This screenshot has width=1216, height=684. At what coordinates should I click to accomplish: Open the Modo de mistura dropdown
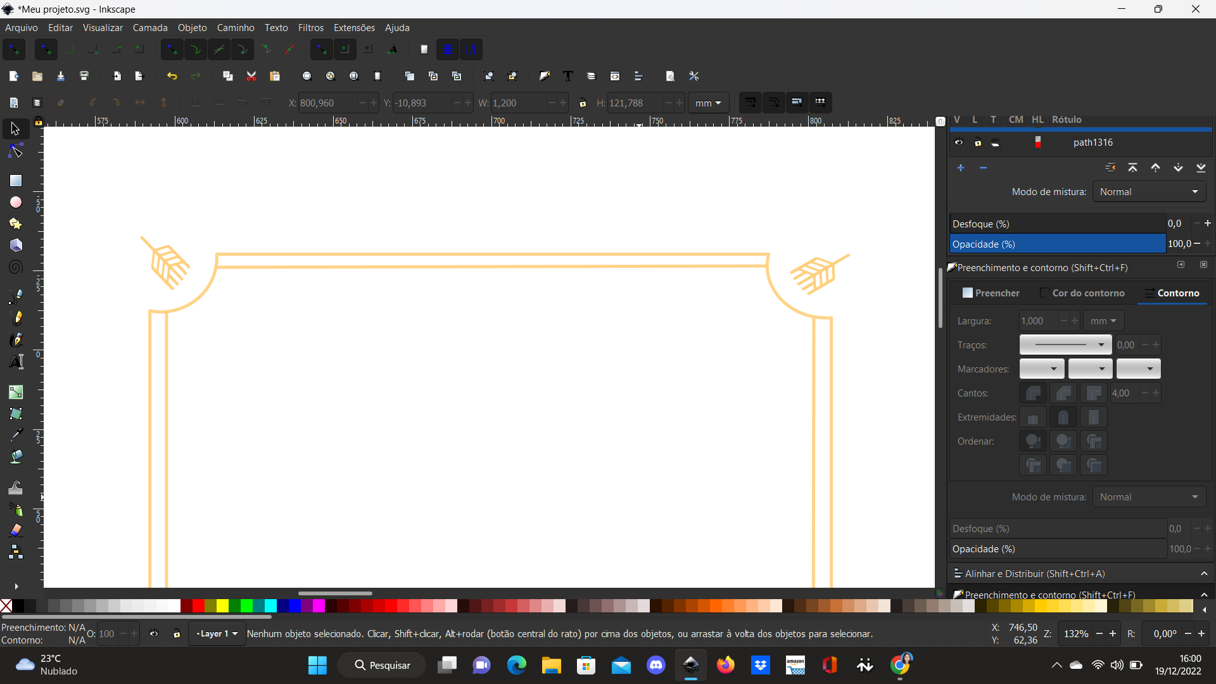tap(1147, 191)
